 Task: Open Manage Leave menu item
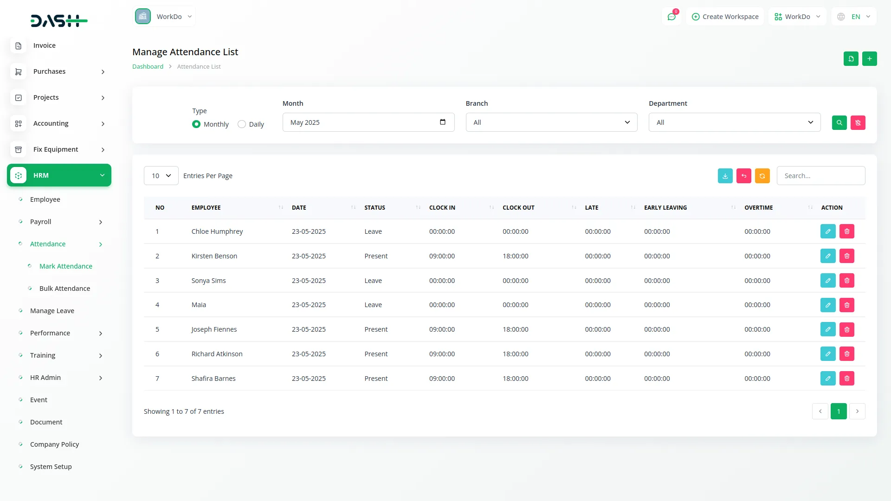point(52,311)
